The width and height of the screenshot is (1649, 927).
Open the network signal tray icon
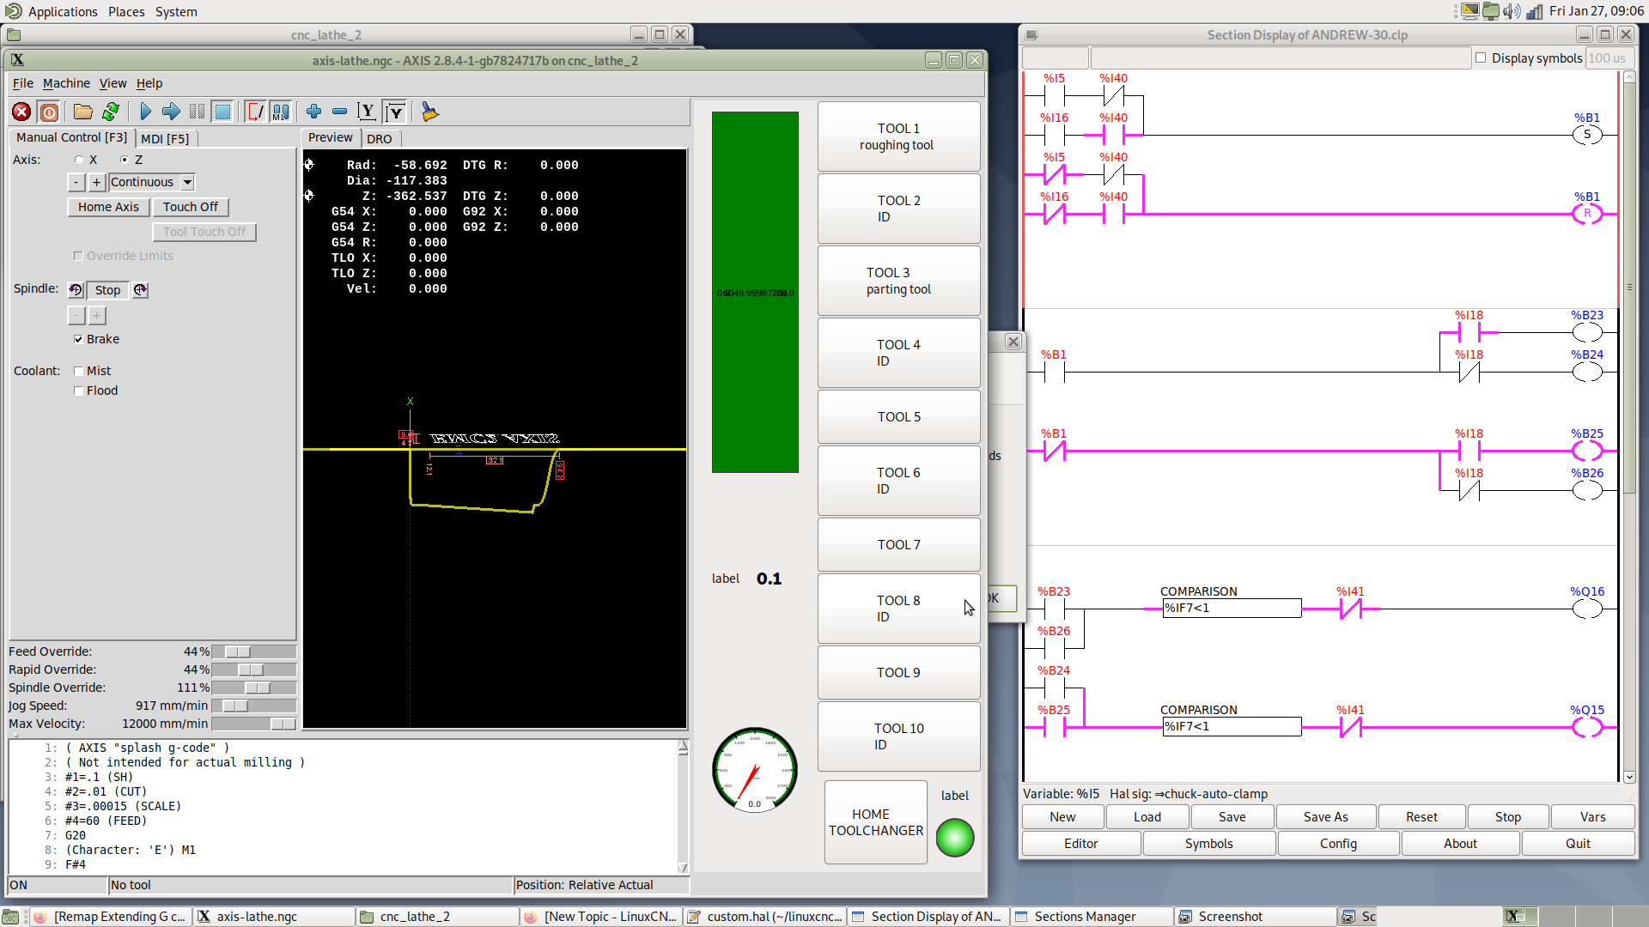[1534, 11]
